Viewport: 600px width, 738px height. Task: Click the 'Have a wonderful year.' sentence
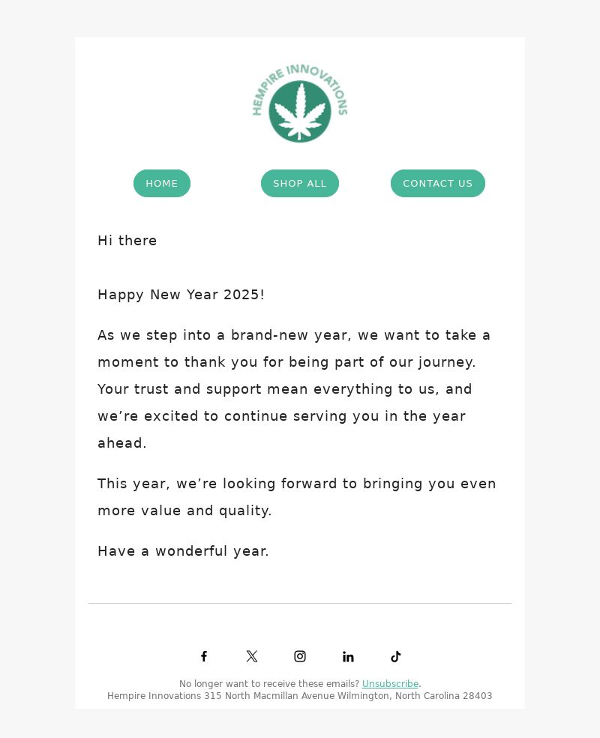[x=183, y=550]
